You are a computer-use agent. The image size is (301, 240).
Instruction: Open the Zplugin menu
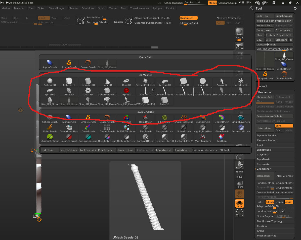tap(157, 8)
